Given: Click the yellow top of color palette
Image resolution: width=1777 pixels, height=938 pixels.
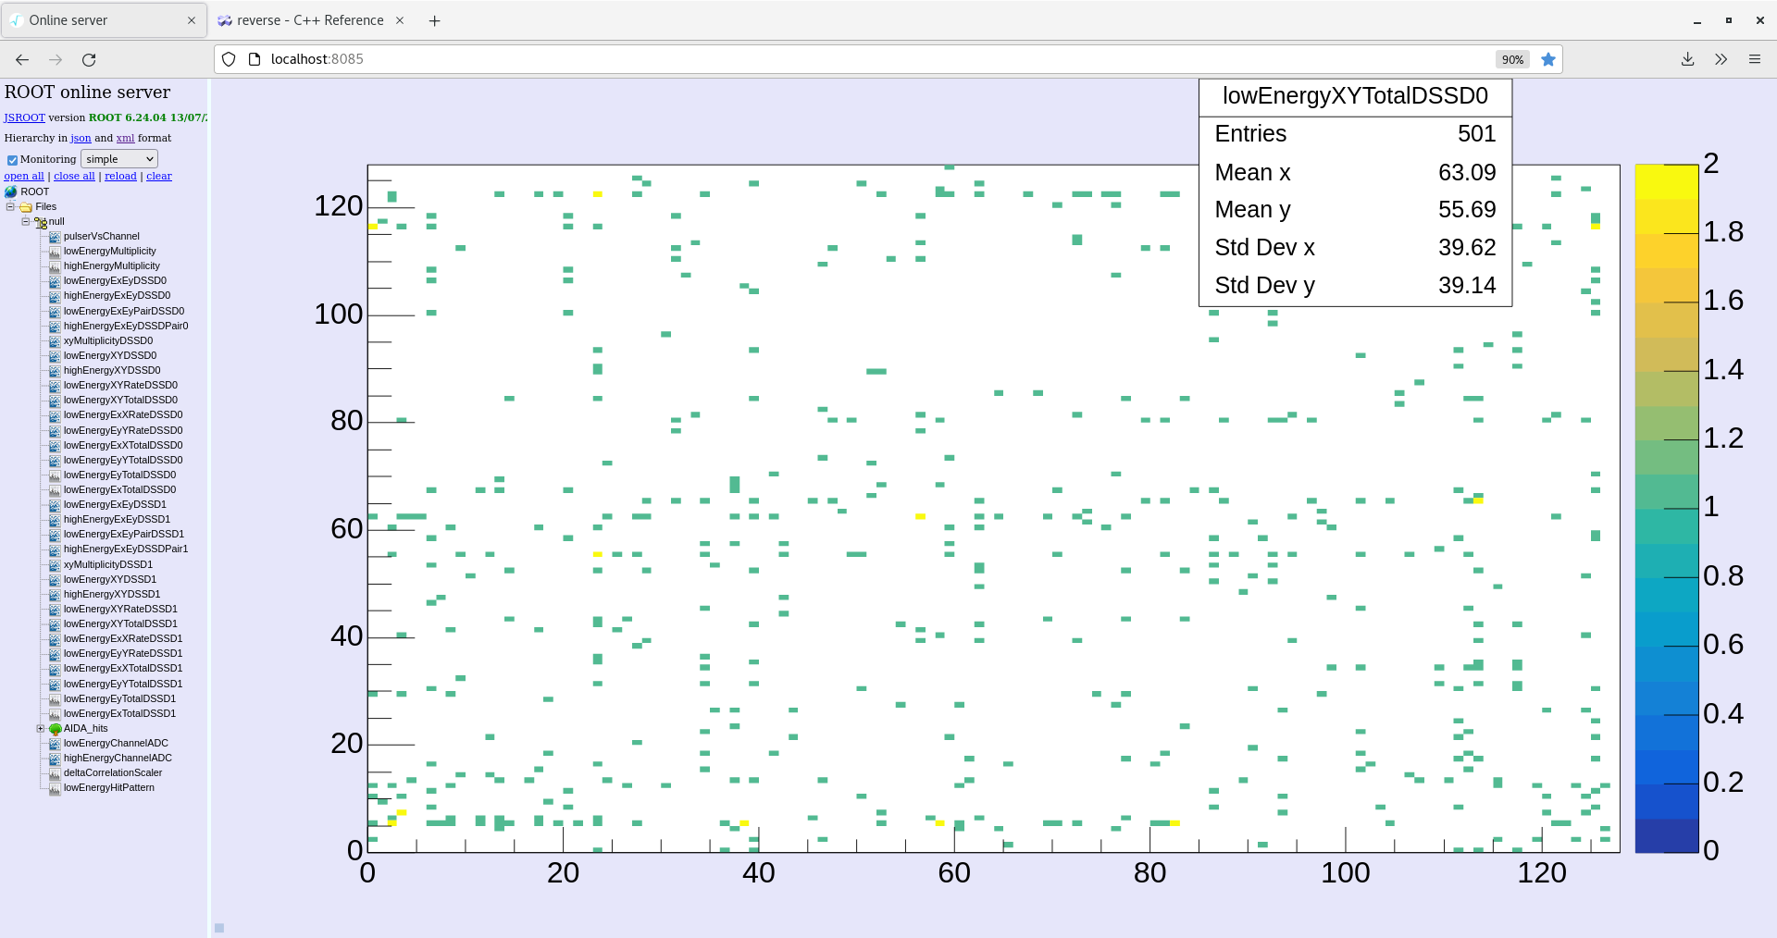Looking at the screenshot, I should (x=1667, y=181).
